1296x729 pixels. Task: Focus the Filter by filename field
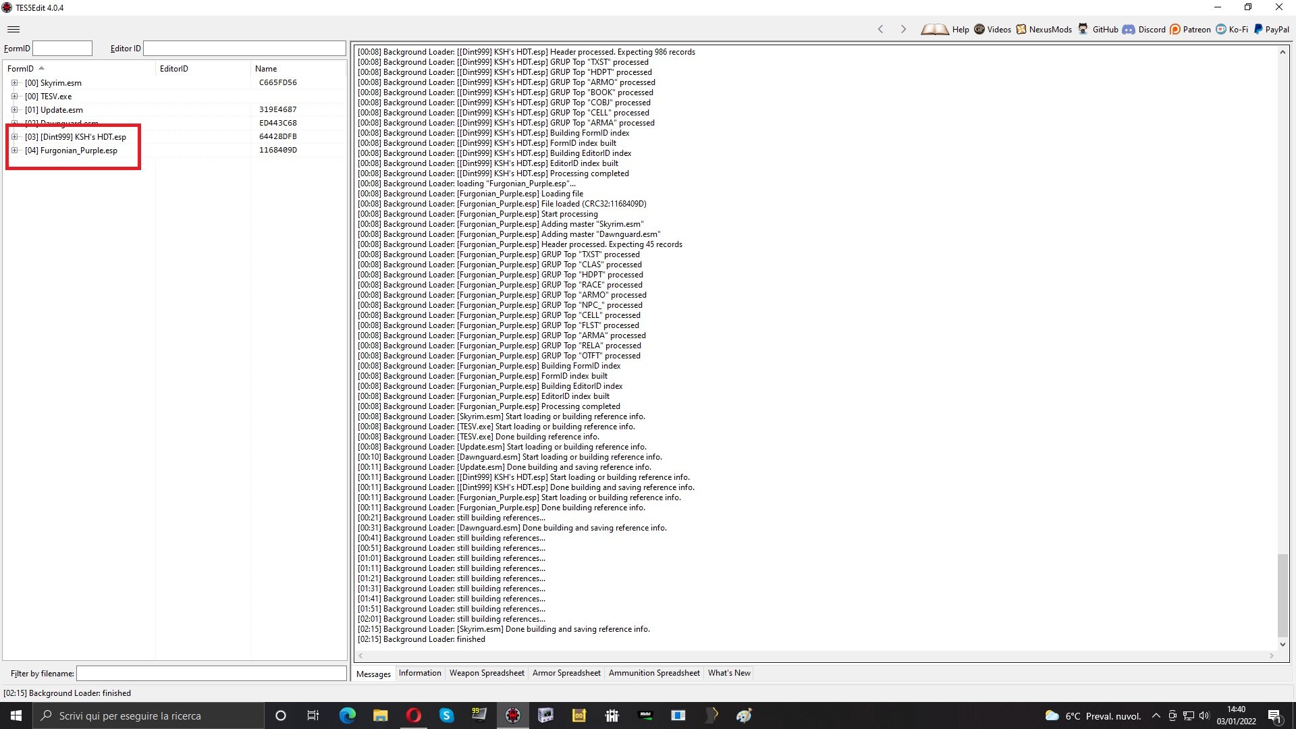click(211, 674)
